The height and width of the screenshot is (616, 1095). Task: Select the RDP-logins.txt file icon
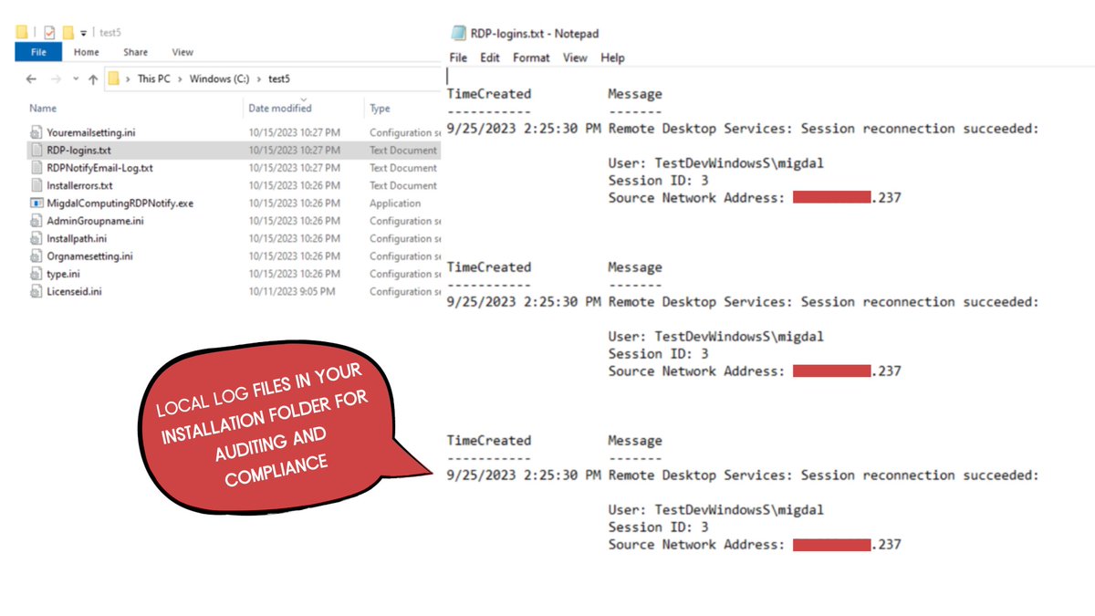(x=36, y=150)
